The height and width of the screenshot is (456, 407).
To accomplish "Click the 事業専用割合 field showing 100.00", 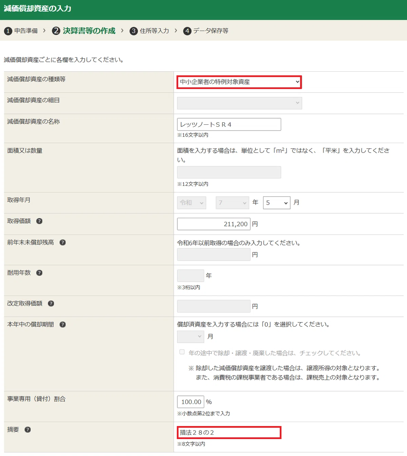I will 191,402.
